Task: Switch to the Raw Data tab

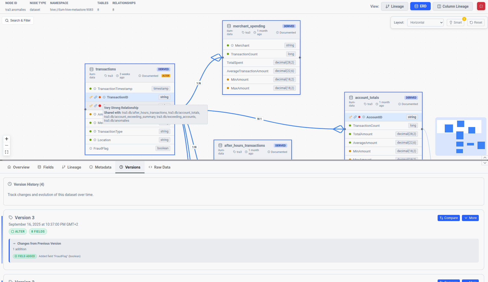Action: point(159,167)
